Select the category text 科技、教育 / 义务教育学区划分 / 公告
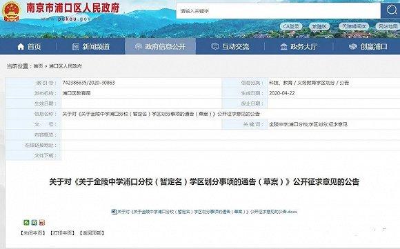 309,83
